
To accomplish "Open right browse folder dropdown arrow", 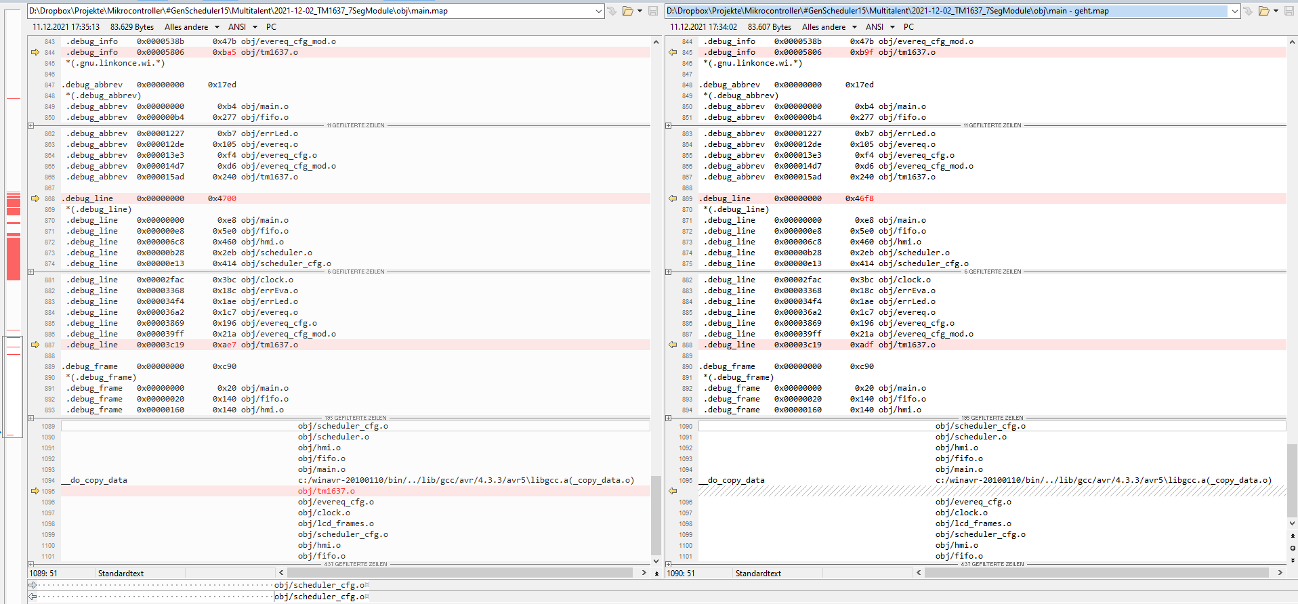I will 1276,11.
